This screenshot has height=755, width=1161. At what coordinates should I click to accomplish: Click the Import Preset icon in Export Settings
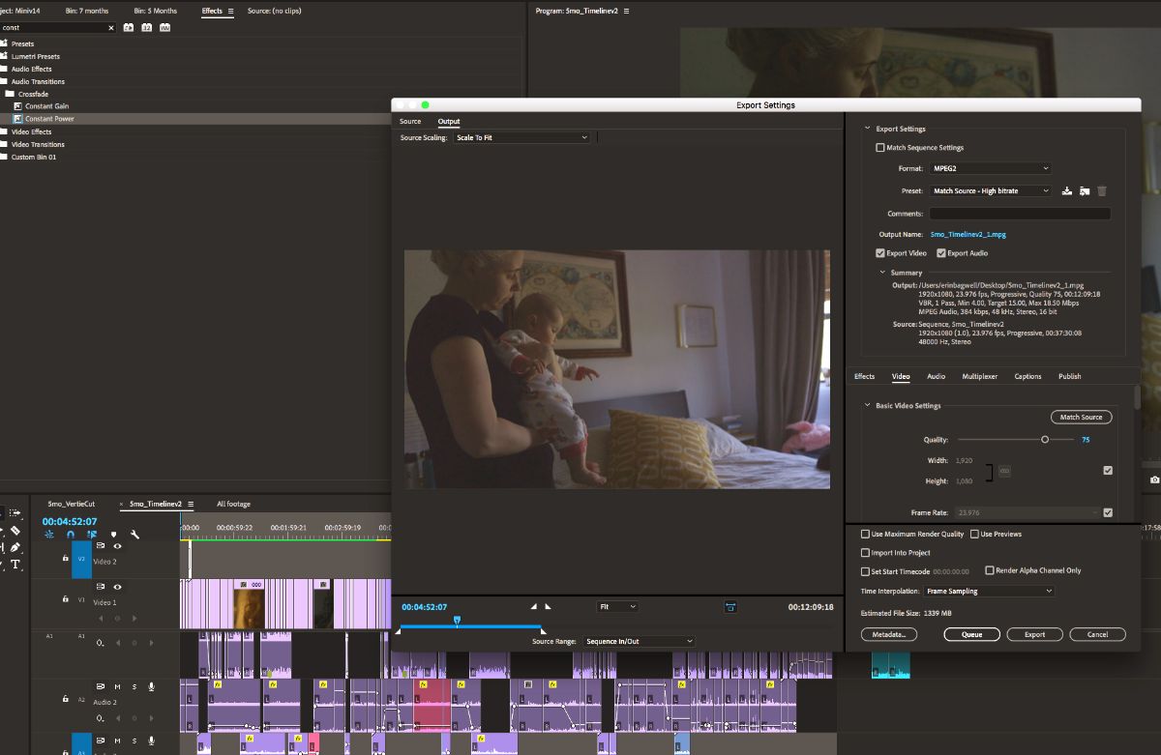[1085, 191]
